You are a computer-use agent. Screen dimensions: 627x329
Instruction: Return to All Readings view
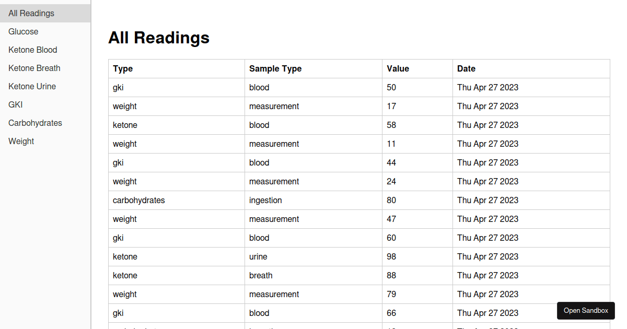pos(31,13)
